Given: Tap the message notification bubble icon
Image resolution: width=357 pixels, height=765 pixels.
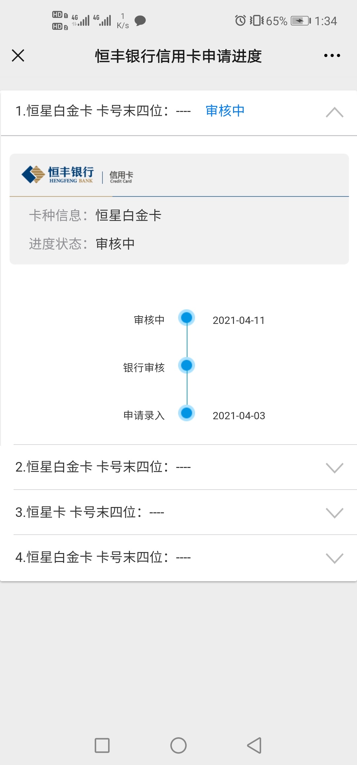Looking at the screenshot, I should coord(140,21).
